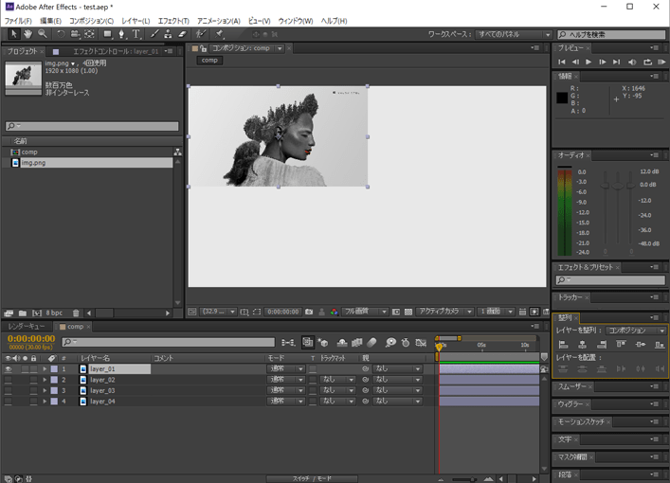Step to the next frame in Preview panel
Screen dimensions: 670x483
(x=603, y=62)
